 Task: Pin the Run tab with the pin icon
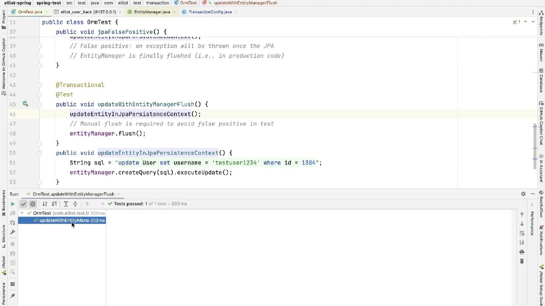(x=12, y=296)
